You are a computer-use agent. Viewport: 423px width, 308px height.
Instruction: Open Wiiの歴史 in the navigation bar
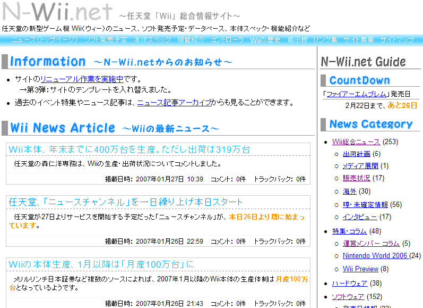(265, 40)
